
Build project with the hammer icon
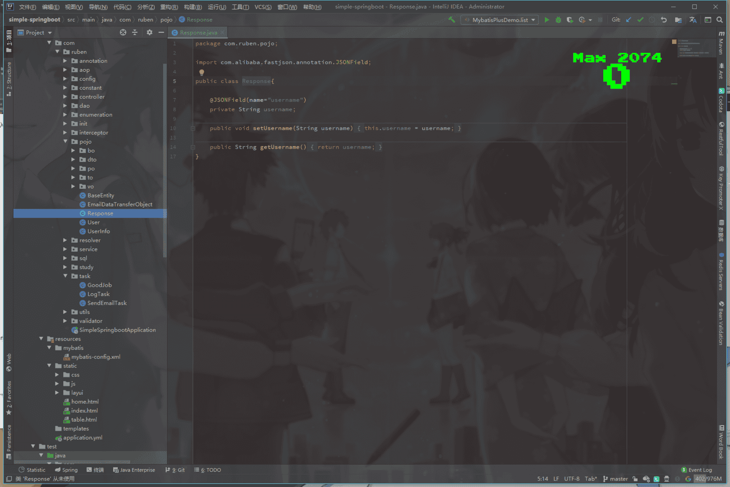[x=452, y=20]
